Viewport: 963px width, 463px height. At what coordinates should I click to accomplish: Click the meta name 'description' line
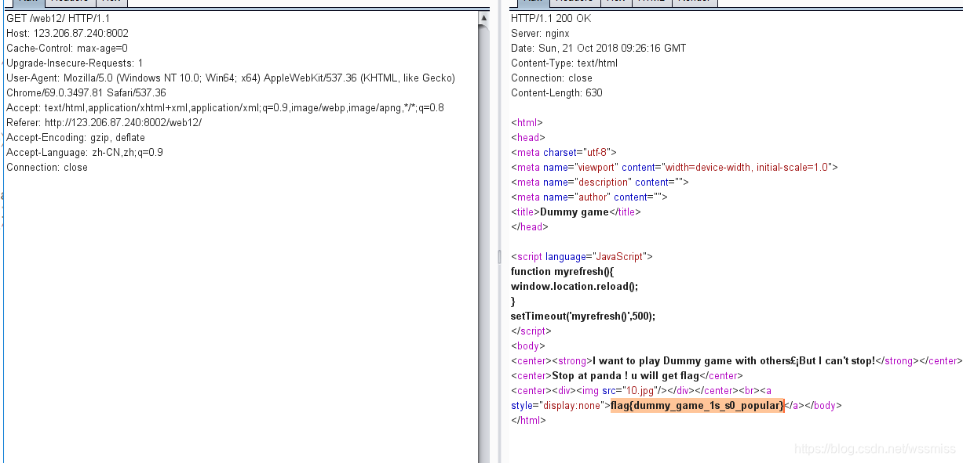(x=600, y=182)
